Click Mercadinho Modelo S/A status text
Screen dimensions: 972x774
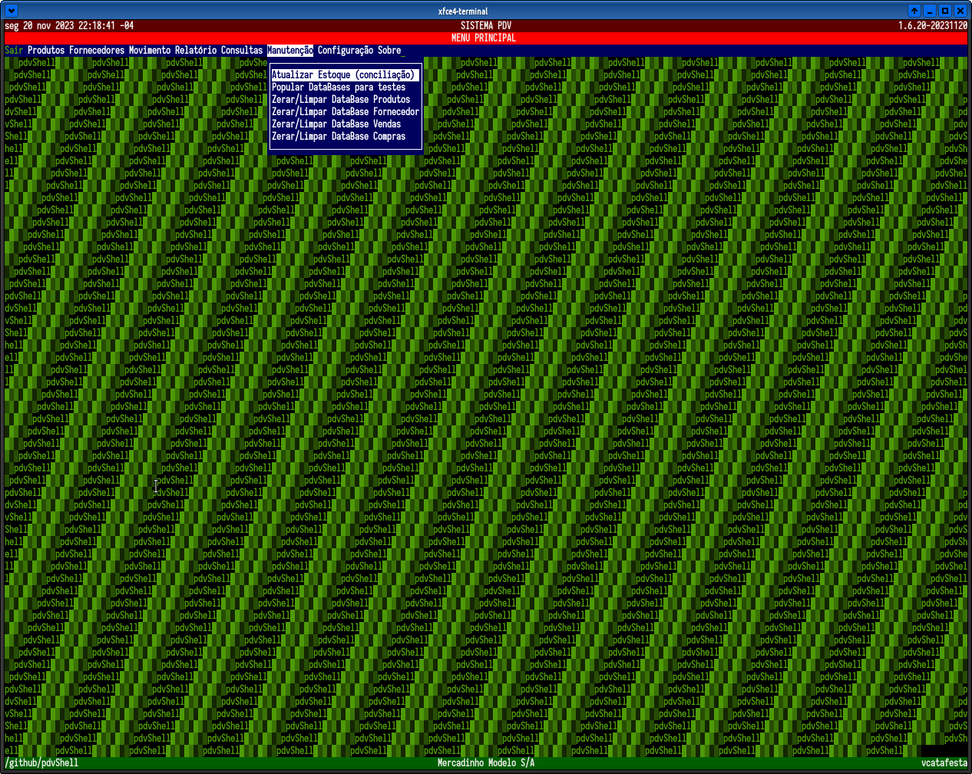(x=486, y=762)
